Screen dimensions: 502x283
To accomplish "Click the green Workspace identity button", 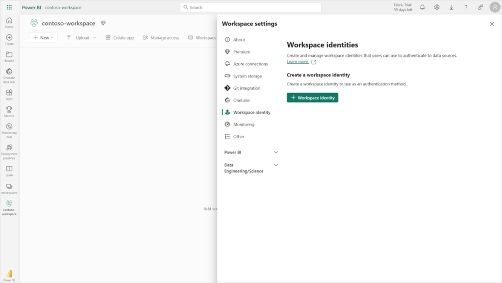I will [312, 98].
